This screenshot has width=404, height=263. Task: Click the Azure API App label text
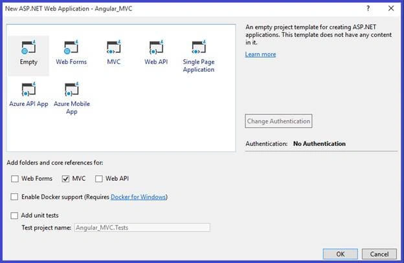[x=28, y=104]
